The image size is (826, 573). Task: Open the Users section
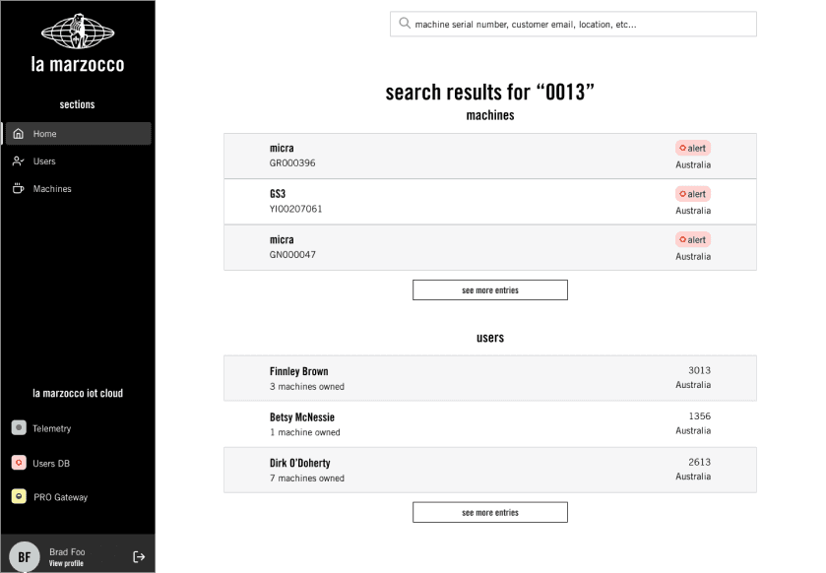click(78, 161)
